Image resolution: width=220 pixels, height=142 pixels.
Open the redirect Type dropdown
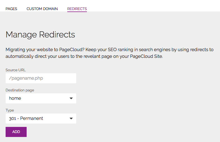click(41, 119)
